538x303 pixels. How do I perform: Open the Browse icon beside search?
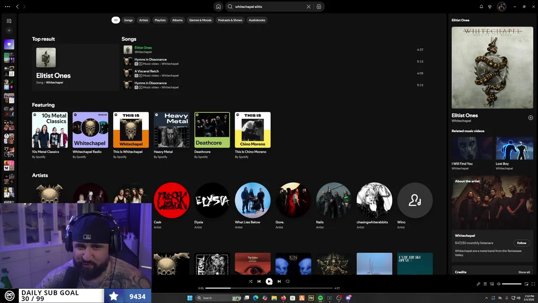319,7
